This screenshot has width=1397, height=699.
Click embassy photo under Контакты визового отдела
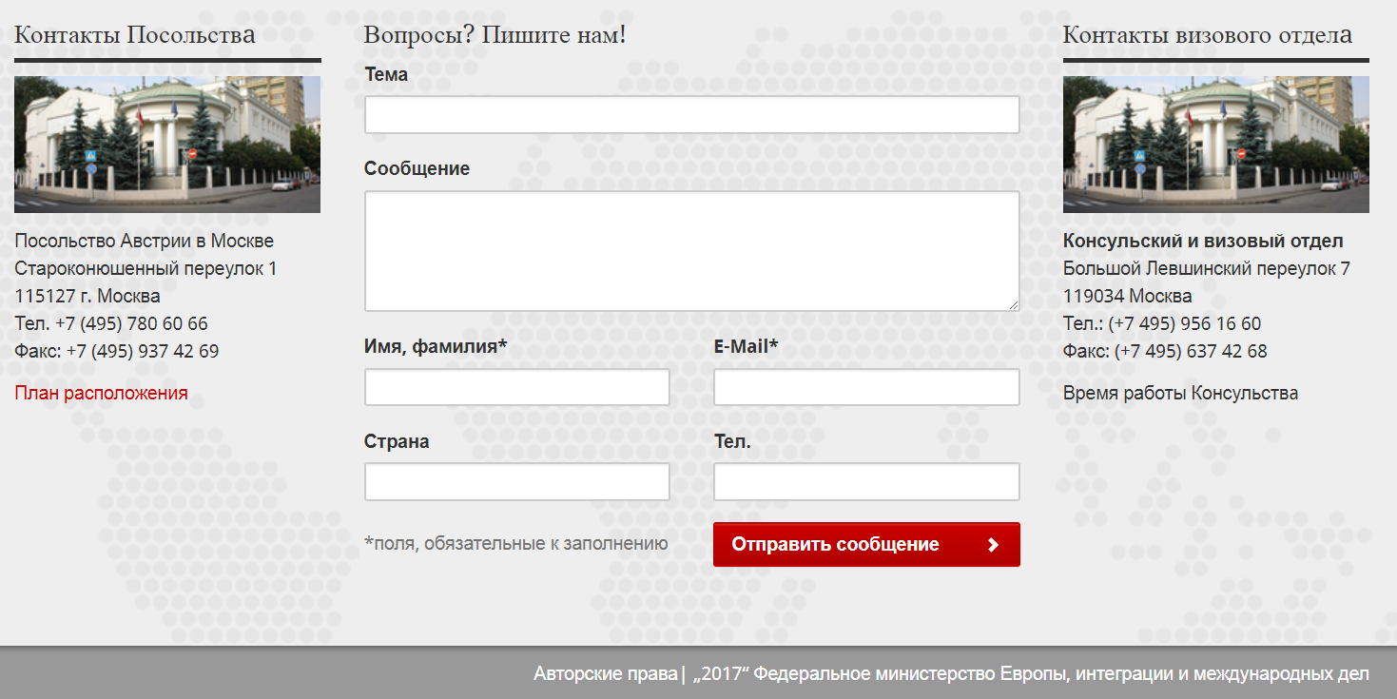pos(1215,145)
